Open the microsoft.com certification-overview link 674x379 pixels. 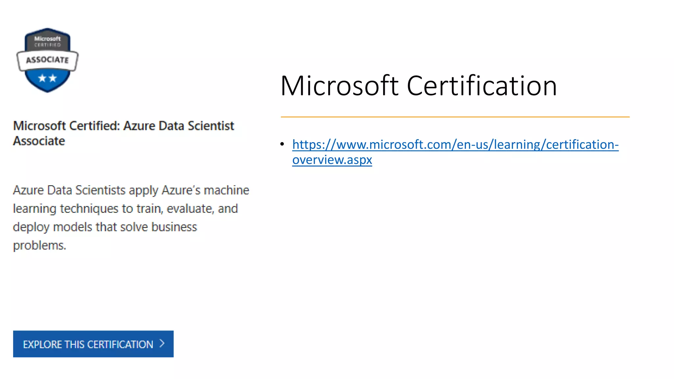tap(455, 152)
